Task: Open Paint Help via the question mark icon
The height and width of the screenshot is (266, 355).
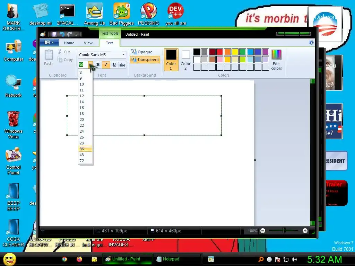Action: pos(311,42)
